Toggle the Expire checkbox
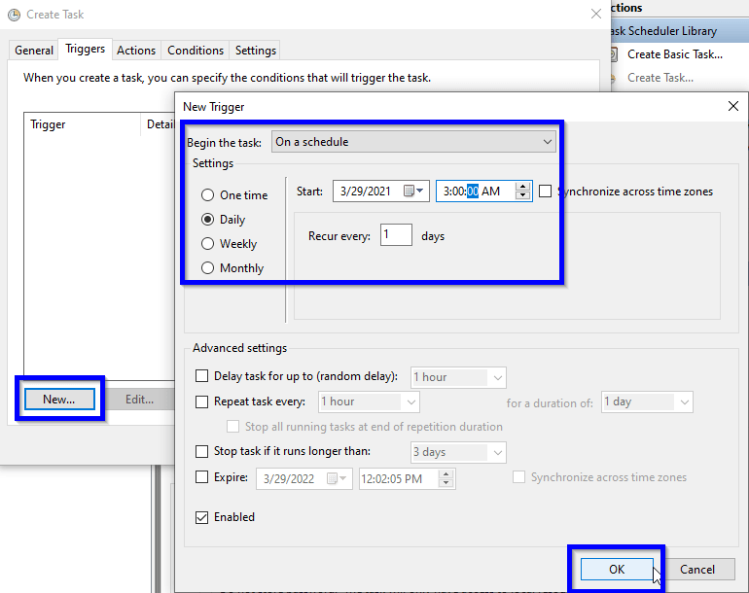 (x=202, y=477)
